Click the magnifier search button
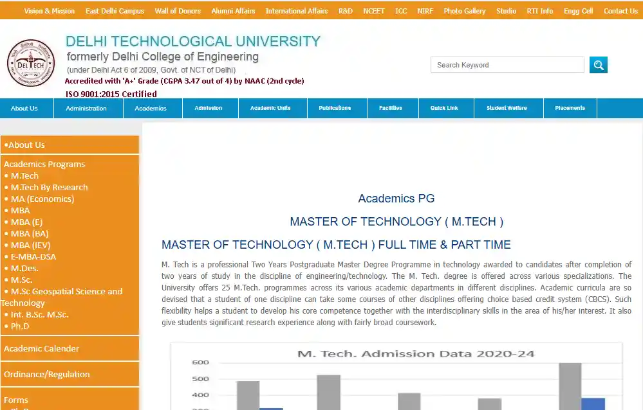 point(598,65)
